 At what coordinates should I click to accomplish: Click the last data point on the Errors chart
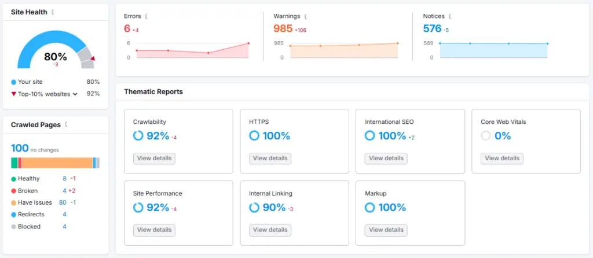248,43
